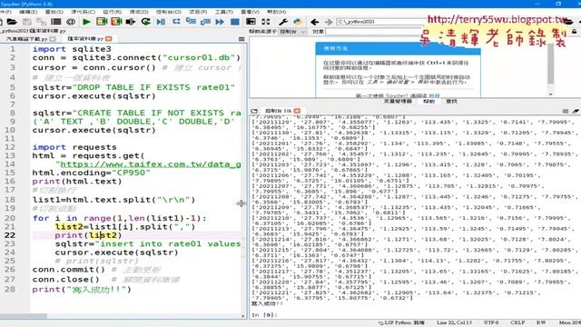Open the 项目(P) menu
581x327 pixels.
198,12
